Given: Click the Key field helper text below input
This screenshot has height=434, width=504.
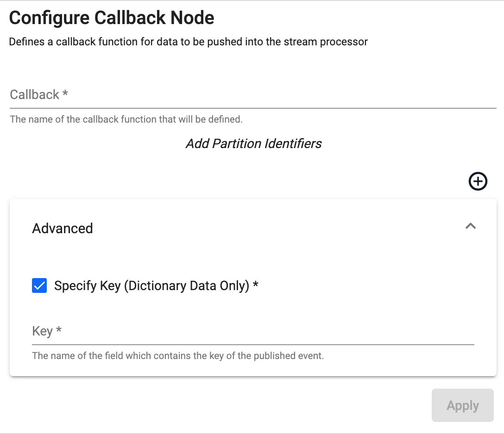Looking at the screenshot, I should click(x=177, y=356).
